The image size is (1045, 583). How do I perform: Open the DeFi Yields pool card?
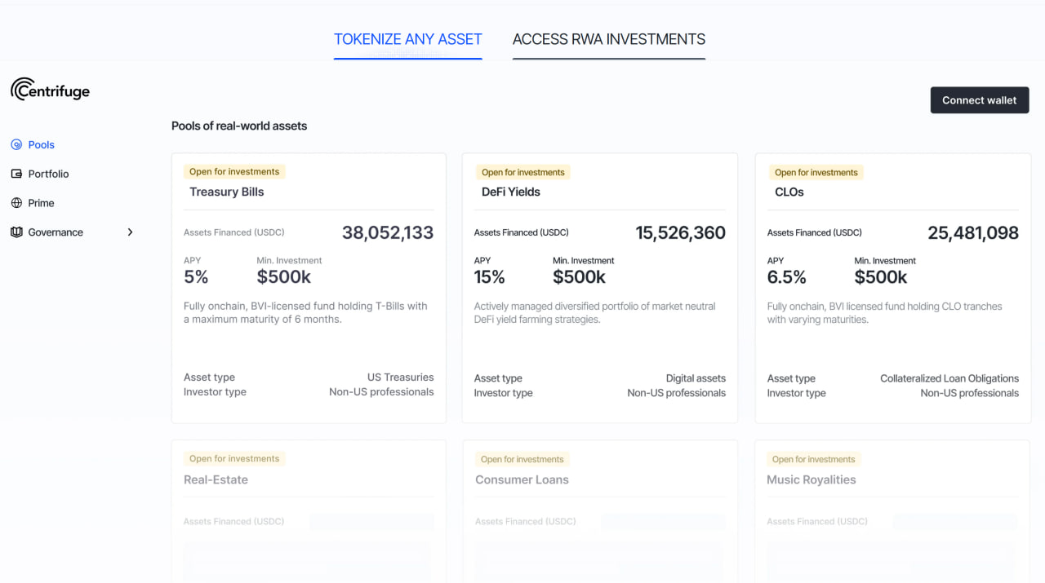(x=599, y=288)
